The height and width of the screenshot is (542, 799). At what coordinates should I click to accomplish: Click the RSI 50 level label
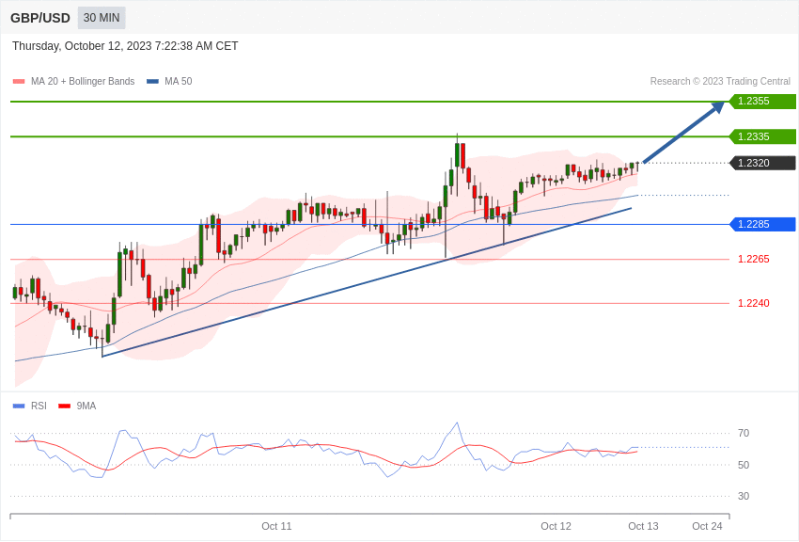[x=744, y=465]
